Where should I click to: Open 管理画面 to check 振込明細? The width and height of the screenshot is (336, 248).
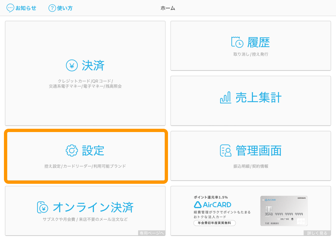tap(251, 156)
